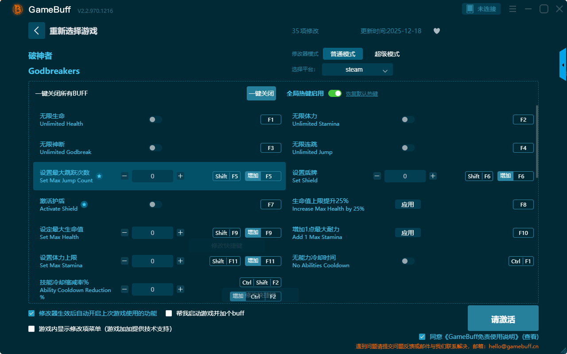Viewport: 567px width, 354px height.
Task: Switch to 超级模式 tab
Action: coord(387,54)
